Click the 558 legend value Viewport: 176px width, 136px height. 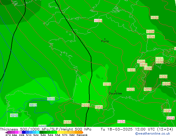coord(57,135)
